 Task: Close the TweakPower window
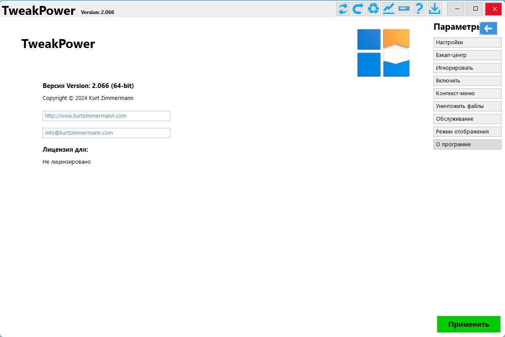[x=494, y=8]
